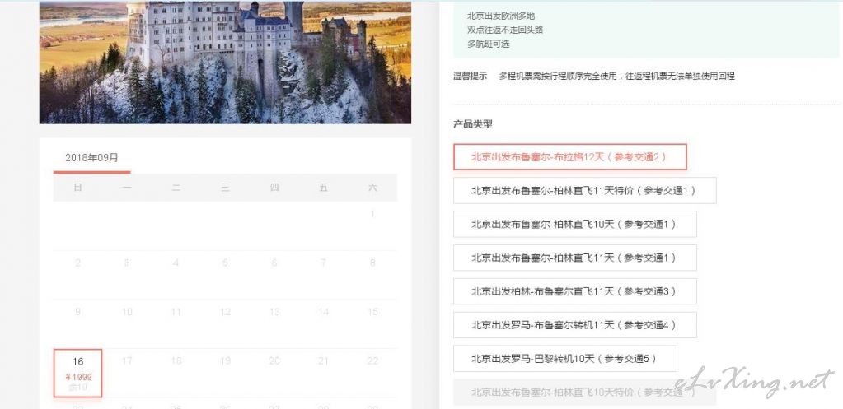
Task: Click the 三 weekday header
Action: pyautogui.click(x=225, y=188)
